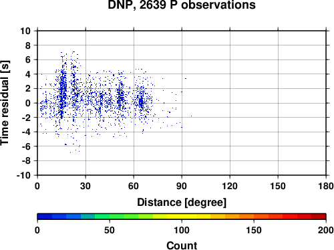Image resolution: width=334 pixels, height=250 pixels.
Task: Click the distance-axis tick label '150'
Action: [278, 186]
